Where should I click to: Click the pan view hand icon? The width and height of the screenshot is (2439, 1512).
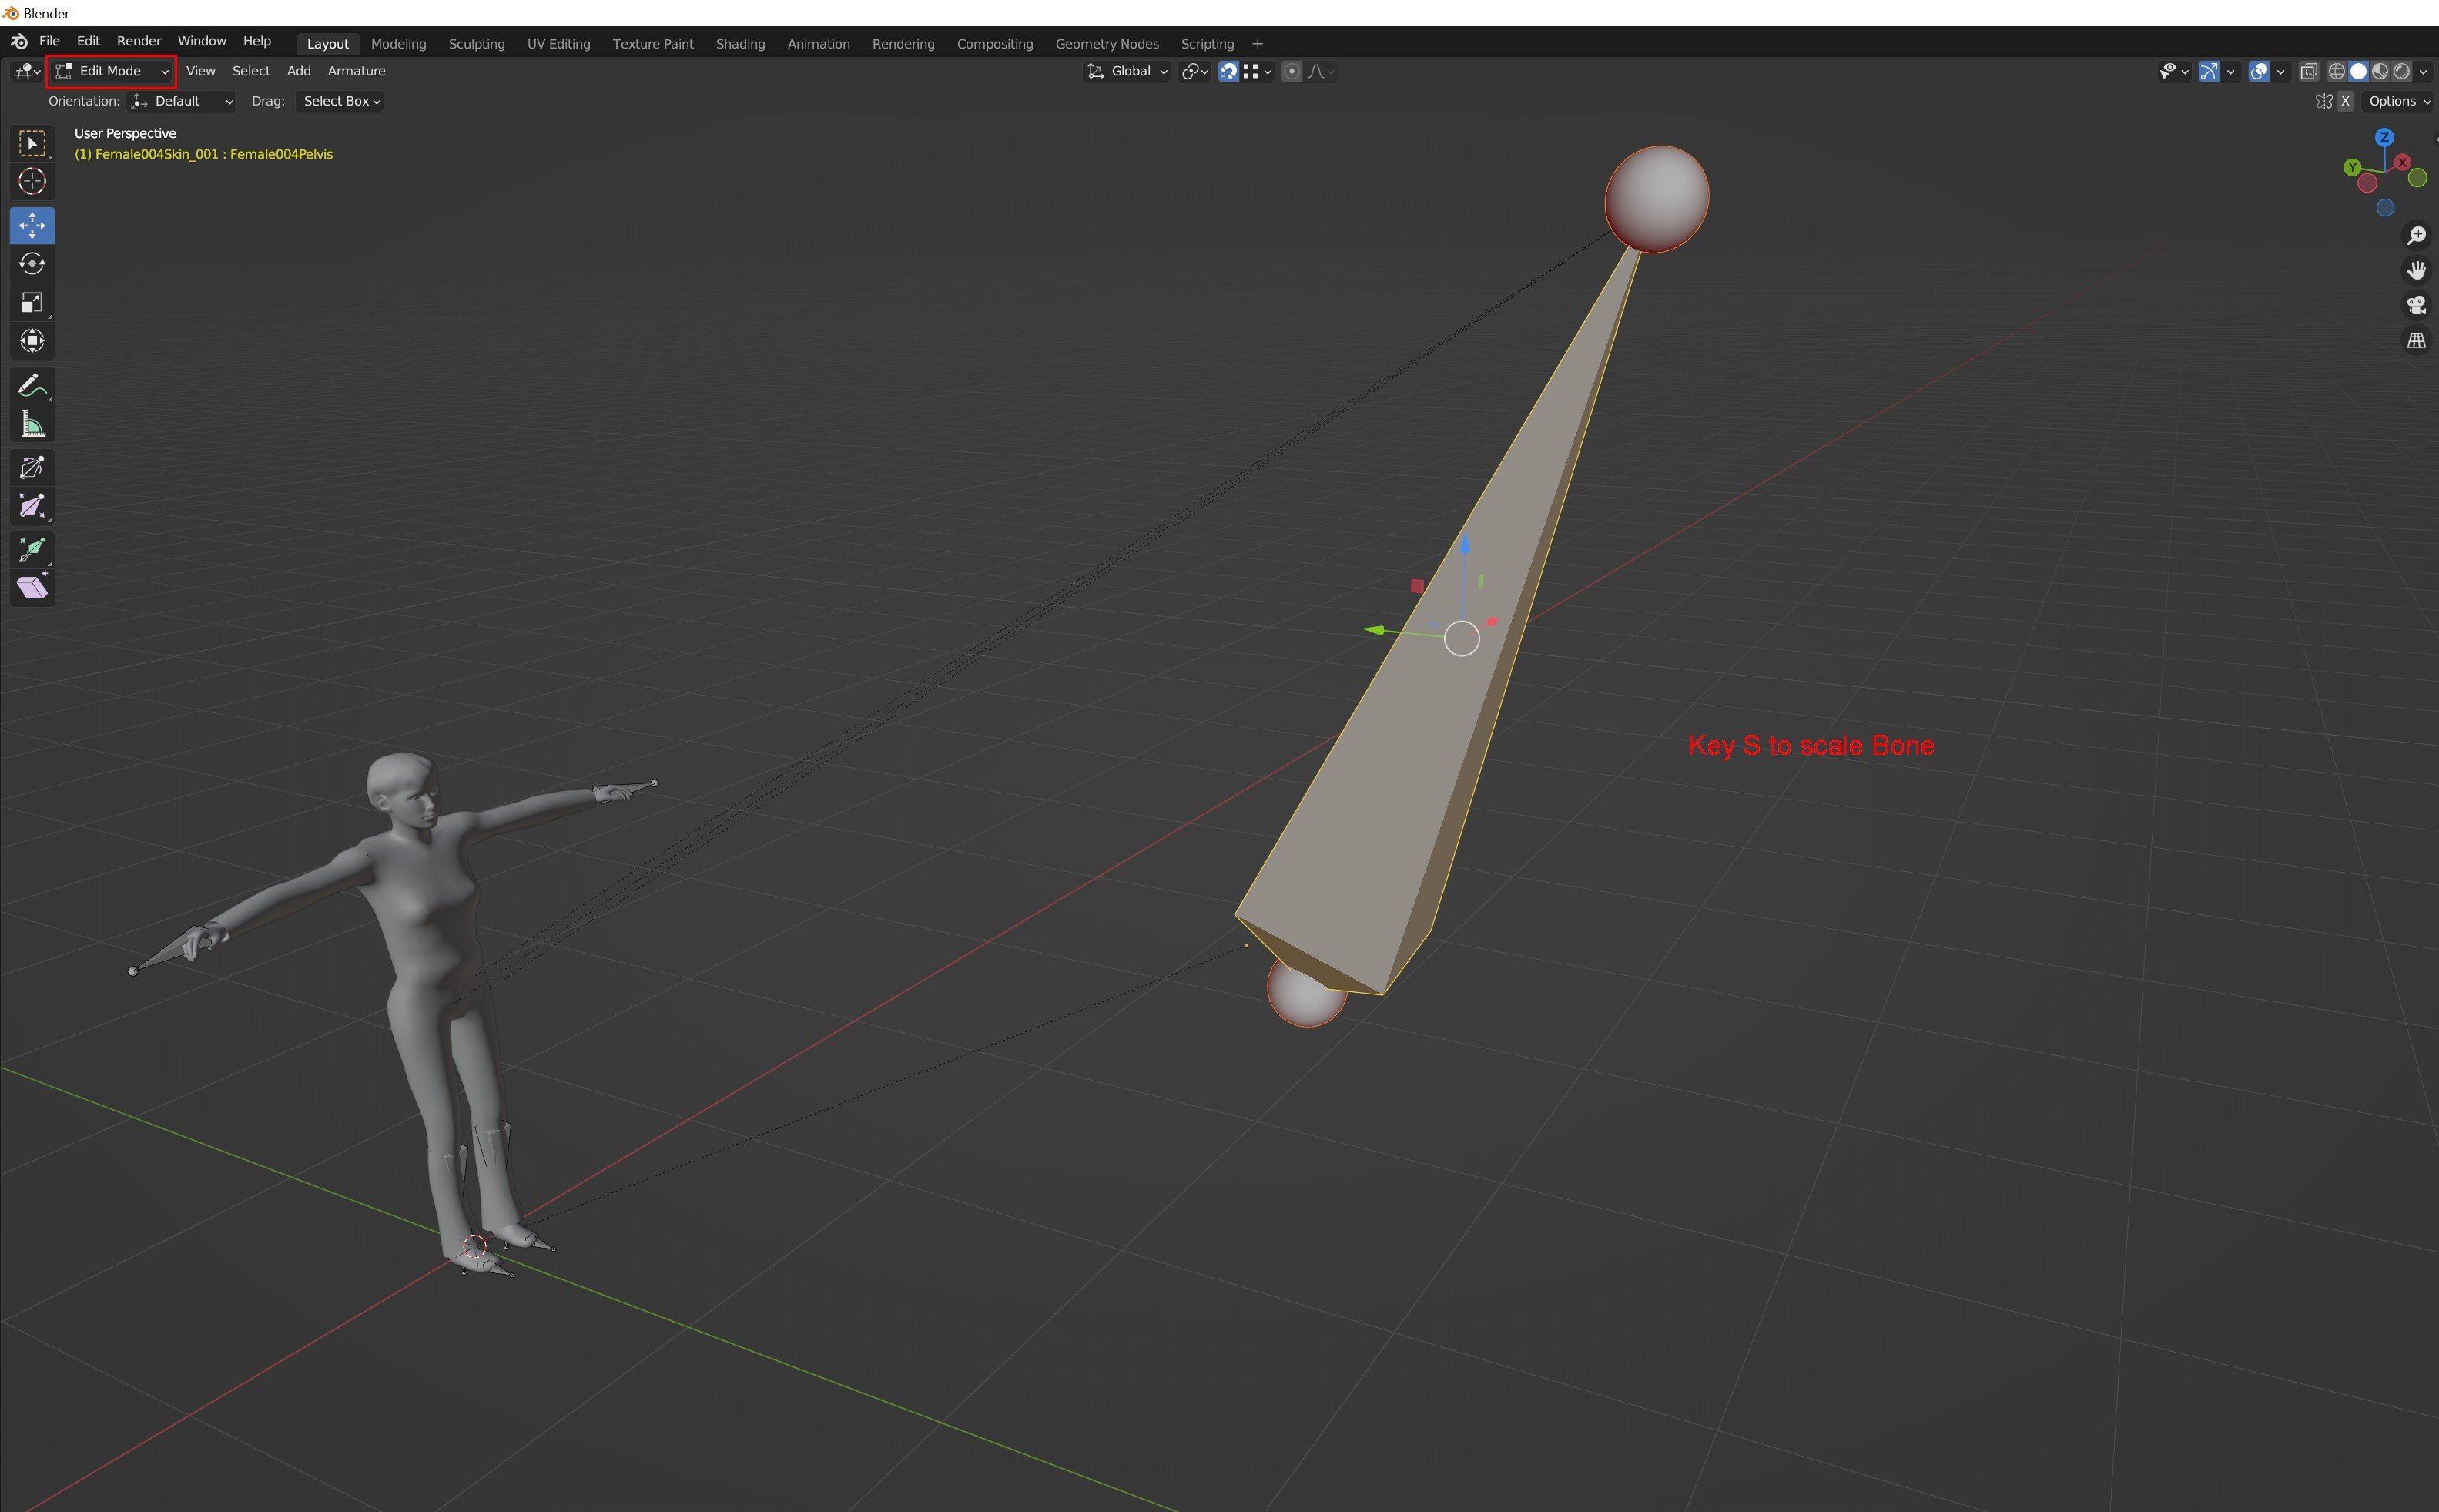click(x=2416, y=271)
